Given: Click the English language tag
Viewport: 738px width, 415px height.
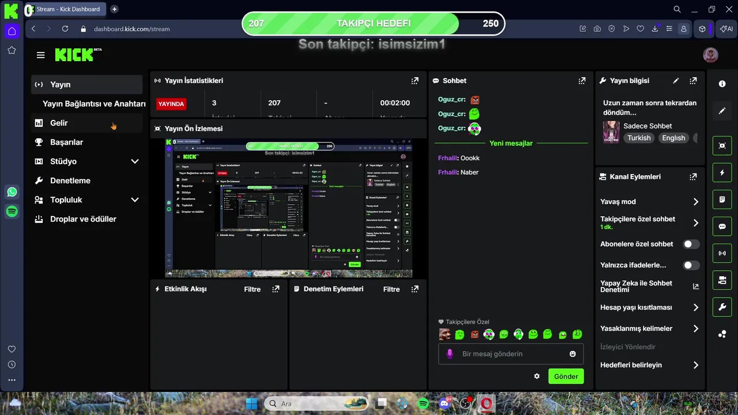Looking at the screenshot, I should (x=673, y=138).
